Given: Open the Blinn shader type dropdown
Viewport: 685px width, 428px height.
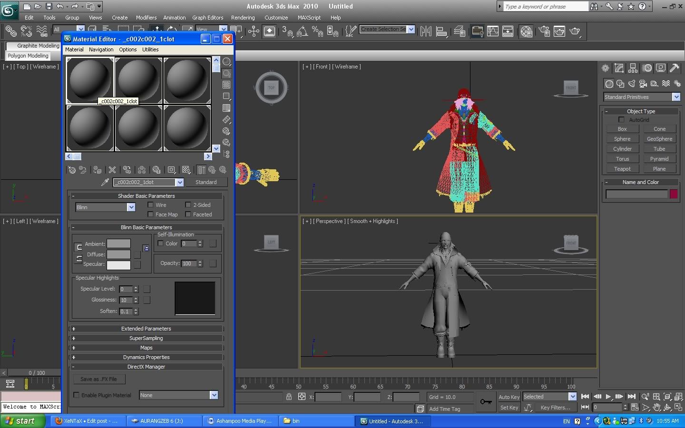Looking at the screenshot, I should [x=131, y=207].
